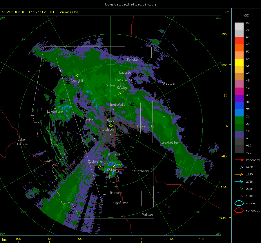The height and width of the screenshot is (243, 261).
Task: Click the magenta 18TS arrow icon
Action: coord(239,196)
